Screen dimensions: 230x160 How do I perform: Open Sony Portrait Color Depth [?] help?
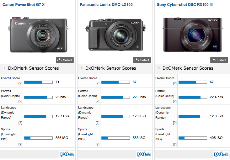(174, 101)
